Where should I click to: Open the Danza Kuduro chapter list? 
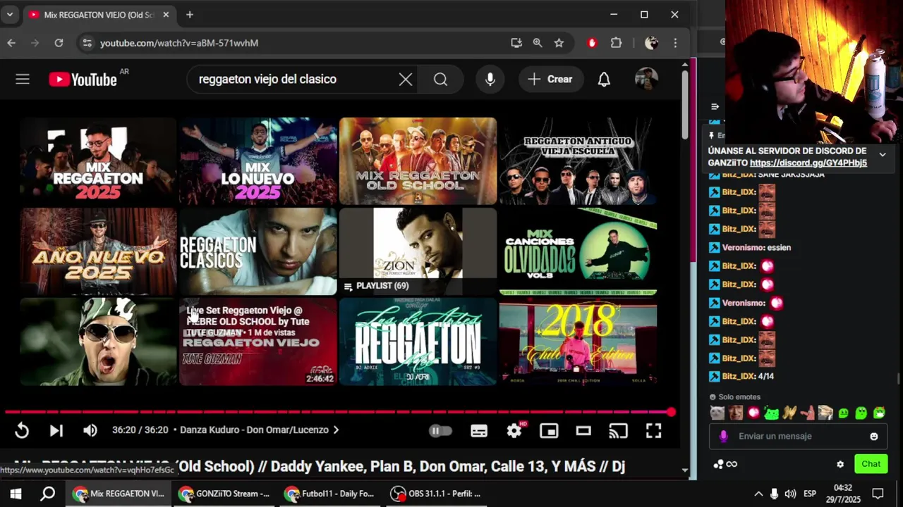(260, 430)
